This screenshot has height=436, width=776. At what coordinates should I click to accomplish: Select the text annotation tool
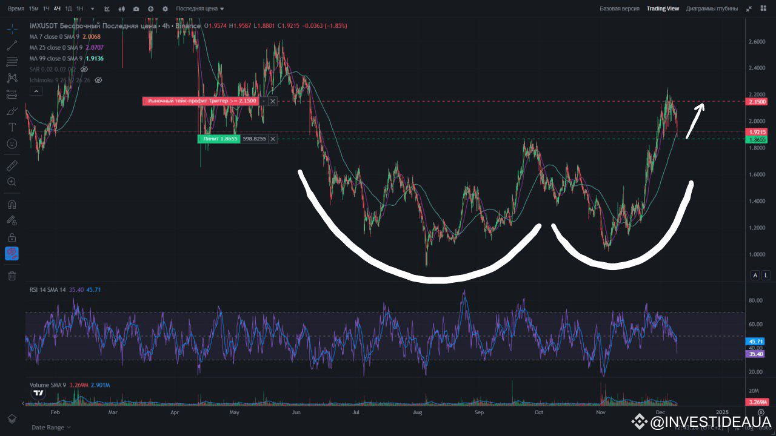coord(12,127)
